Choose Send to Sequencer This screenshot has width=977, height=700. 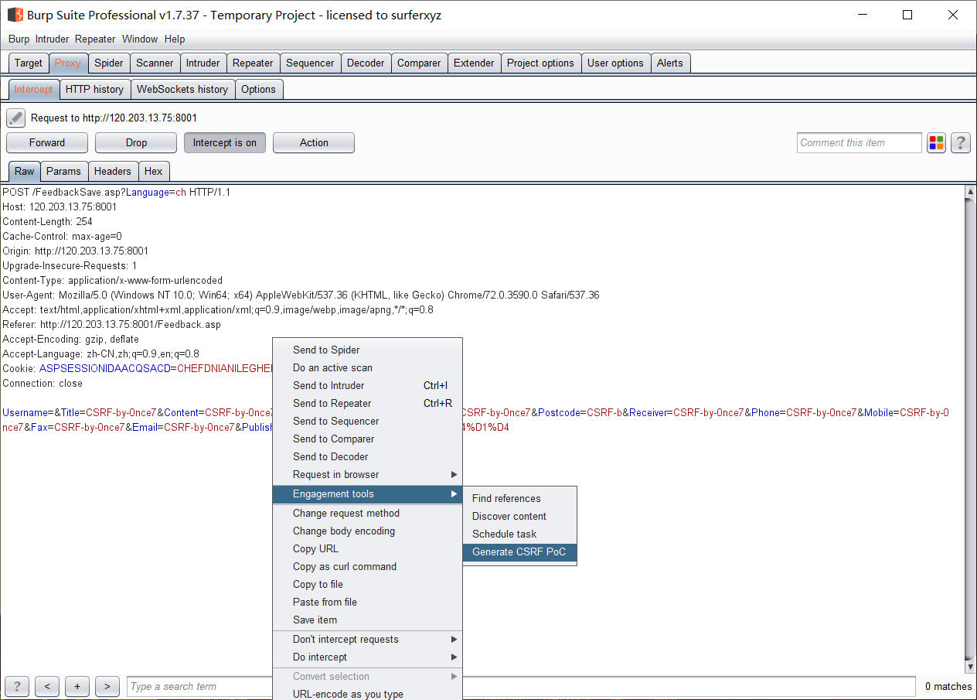point(368,422)
